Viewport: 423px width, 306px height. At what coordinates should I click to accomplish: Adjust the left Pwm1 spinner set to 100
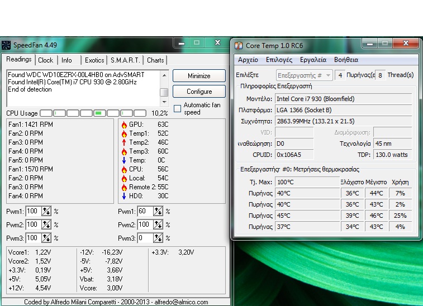point(46,212)
